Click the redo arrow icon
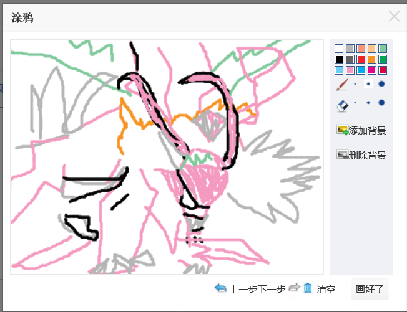407x312 pixels. (294, 287)
